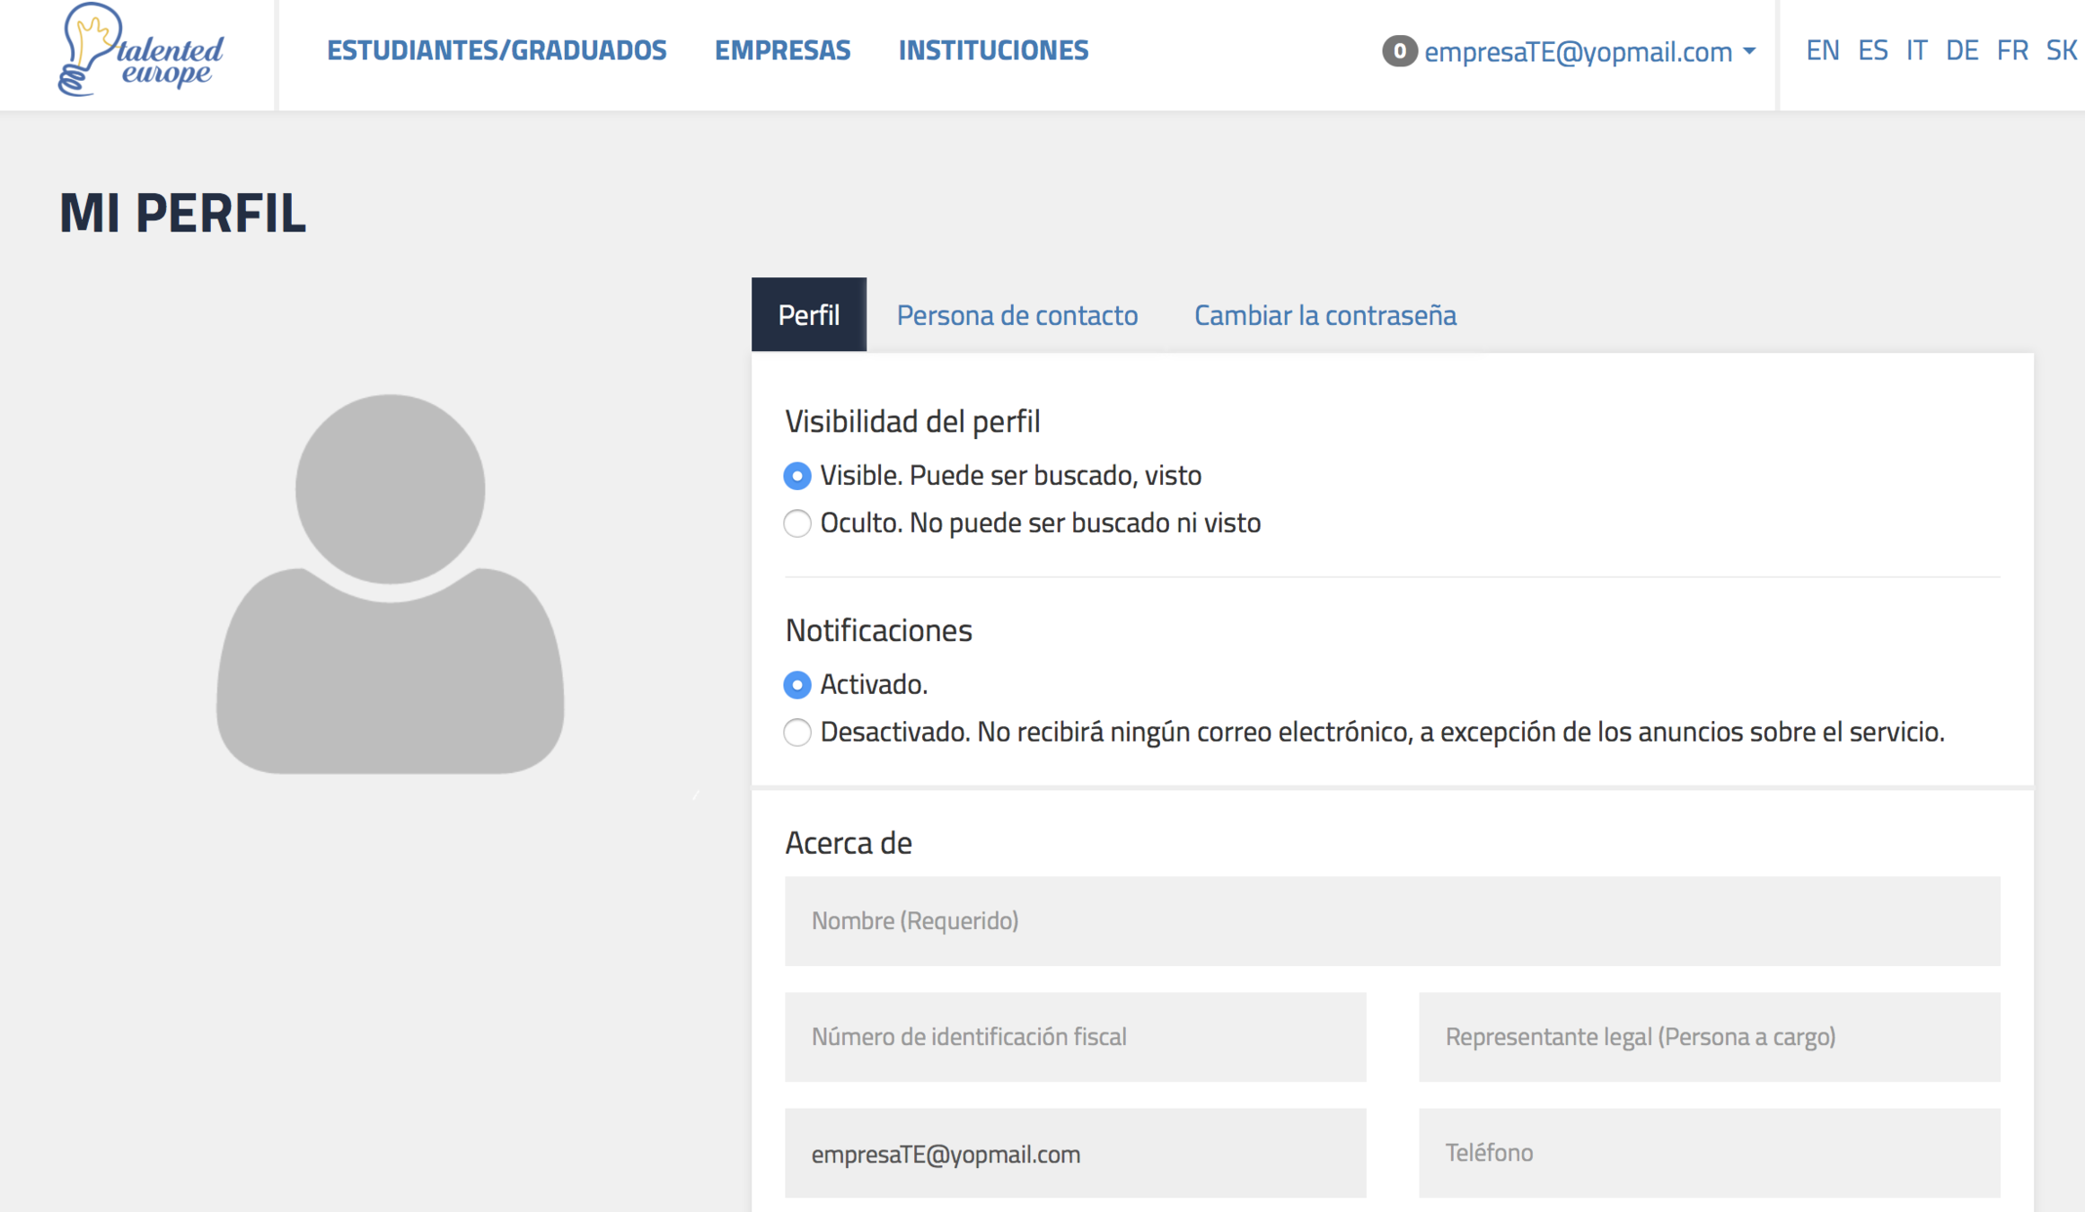Click the notification count badge

[x=1399, y=51]
